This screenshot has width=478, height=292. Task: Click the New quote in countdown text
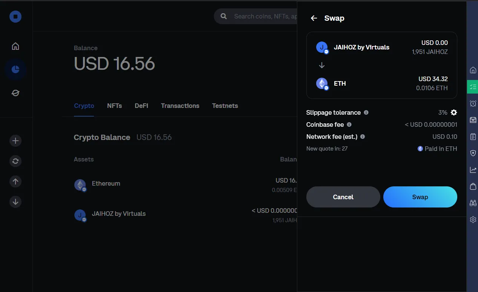click(327, 149)
